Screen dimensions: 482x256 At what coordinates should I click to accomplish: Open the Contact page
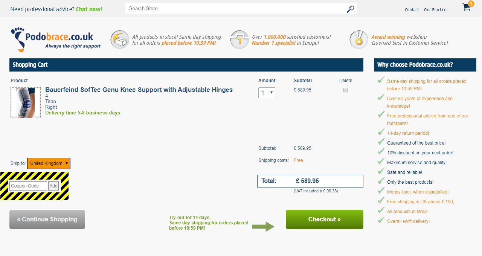[412, 10]
